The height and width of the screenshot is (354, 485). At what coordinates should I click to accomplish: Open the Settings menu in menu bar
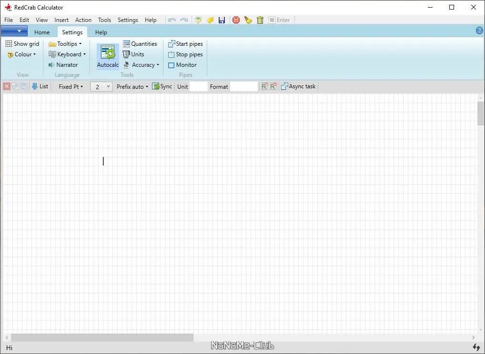pyautogui.click(x=128, y=20)
